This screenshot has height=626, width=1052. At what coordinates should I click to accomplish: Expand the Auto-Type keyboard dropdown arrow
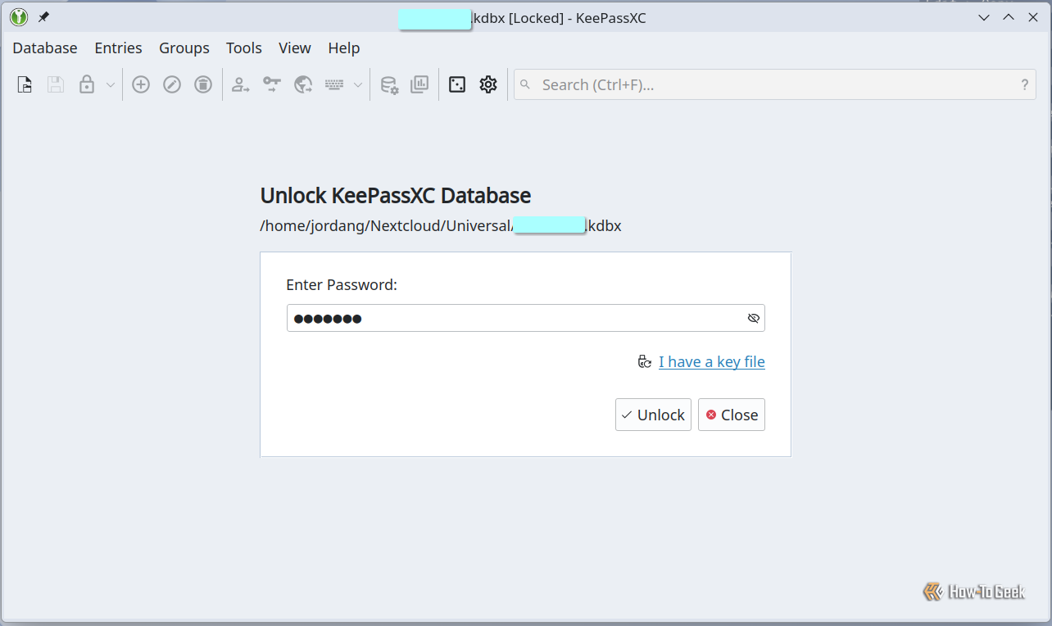coord(358,84)
